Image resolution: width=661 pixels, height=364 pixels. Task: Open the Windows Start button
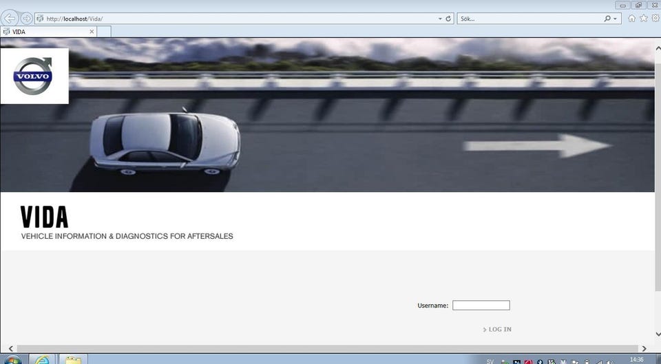coord(12,360)
